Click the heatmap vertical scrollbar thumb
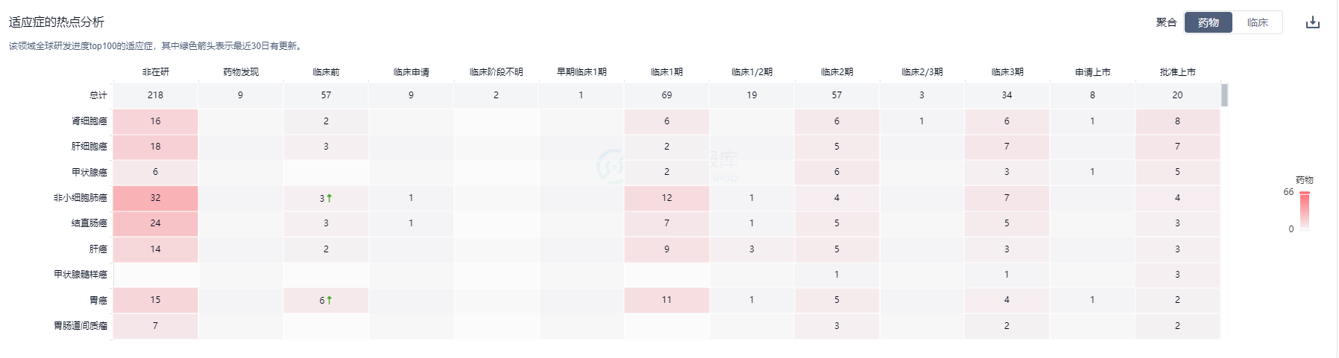 1224,95
